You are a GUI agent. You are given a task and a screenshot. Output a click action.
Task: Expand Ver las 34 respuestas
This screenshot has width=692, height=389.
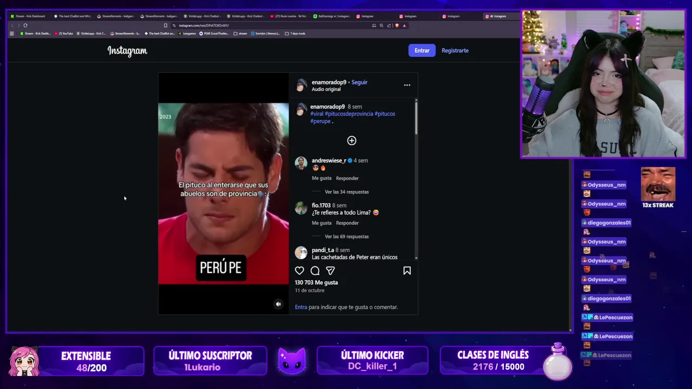click(347, 192)
